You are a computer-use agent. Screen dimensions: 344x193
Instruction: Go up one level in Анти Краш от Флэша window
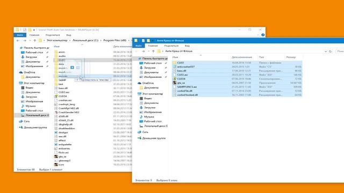point(153,51)
